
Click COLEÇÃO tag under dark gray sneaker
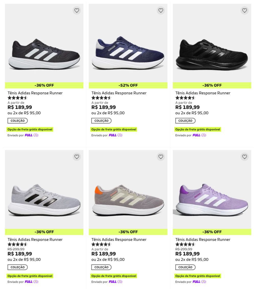[17, 121]
